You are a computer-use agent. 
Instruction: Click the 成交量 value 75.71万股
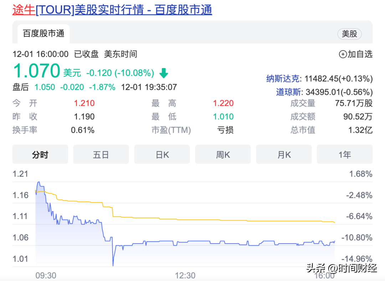(354, 103)
